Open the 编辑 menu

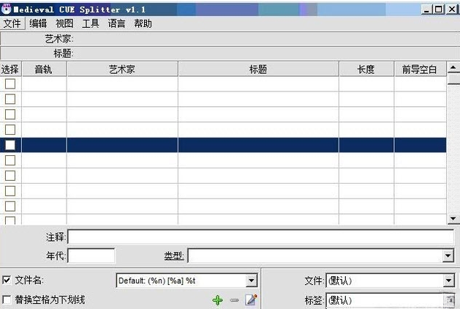[x=38, y=23]
